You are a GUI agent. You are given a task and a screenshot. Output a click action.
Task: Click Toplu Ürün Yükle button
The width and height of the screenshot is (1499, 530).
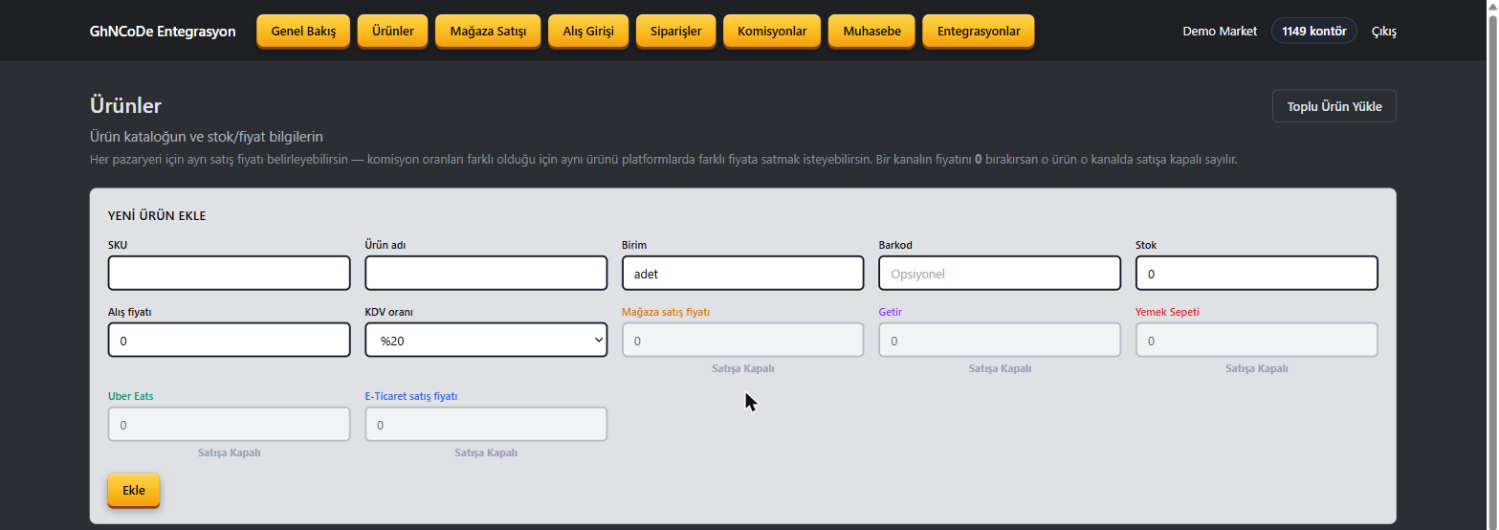point(1334,106)
